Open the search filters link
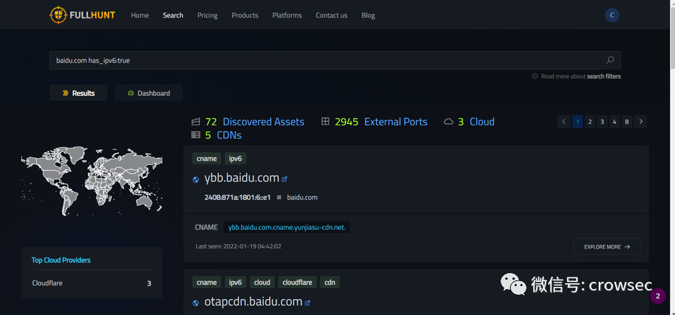The width and height of the screenshot is (675, 315). click(604, 76)
